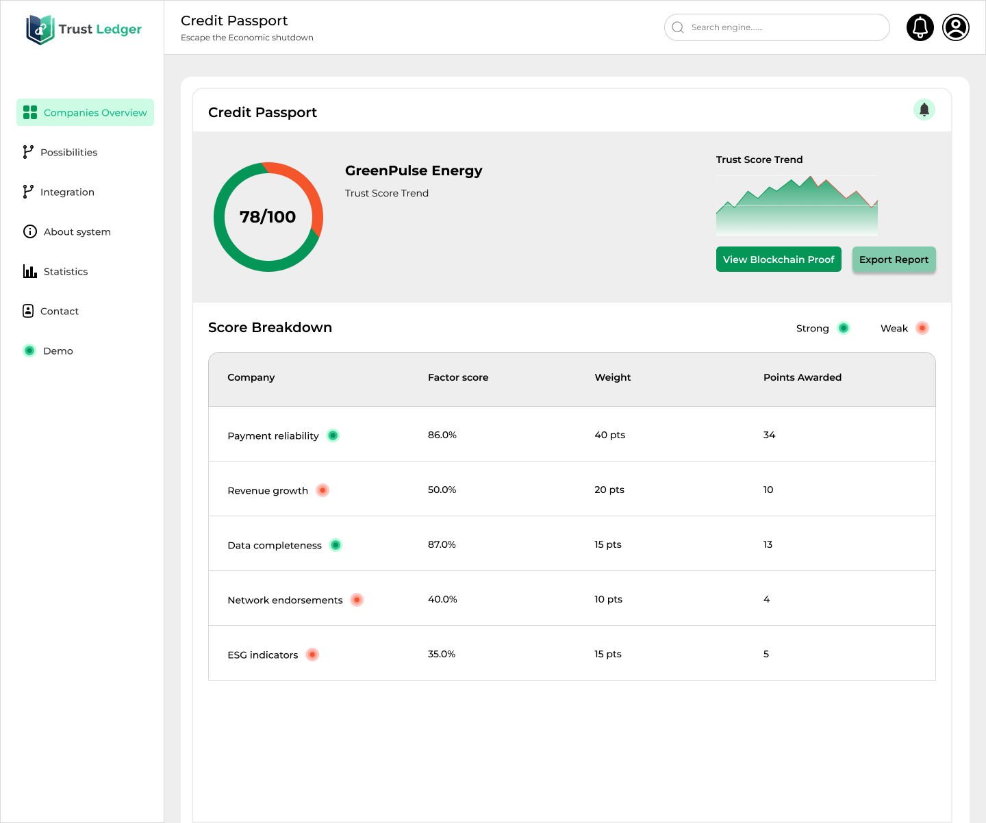986x823 pixels.
Task: Click the Companies Overview grid icon
Action: coord(30,112)
